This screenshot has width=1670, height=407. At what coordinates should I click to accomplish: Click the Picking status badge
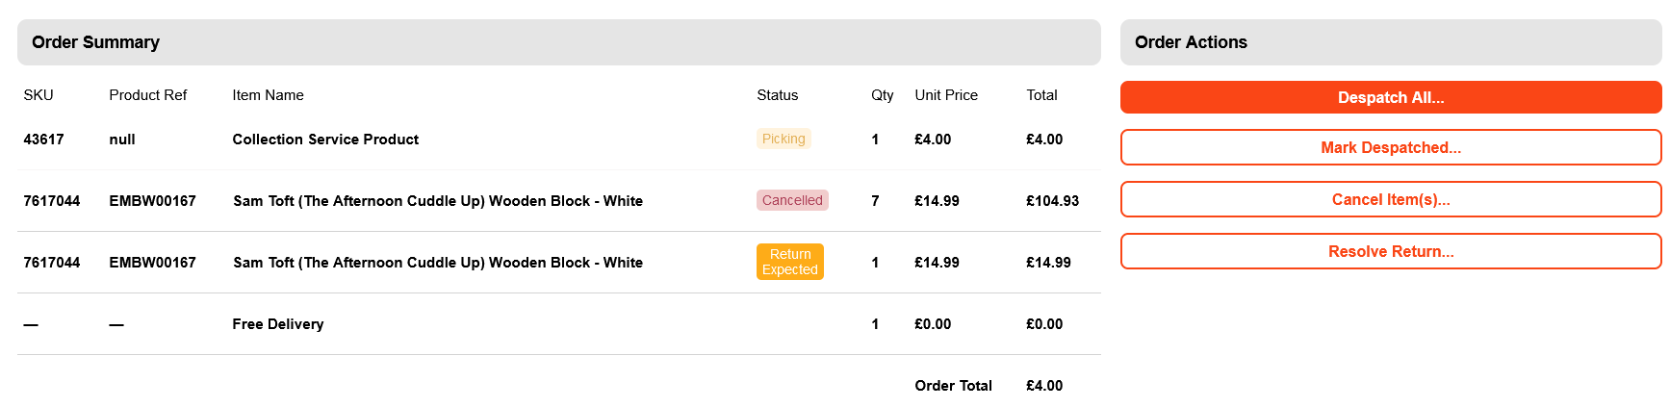784,139
